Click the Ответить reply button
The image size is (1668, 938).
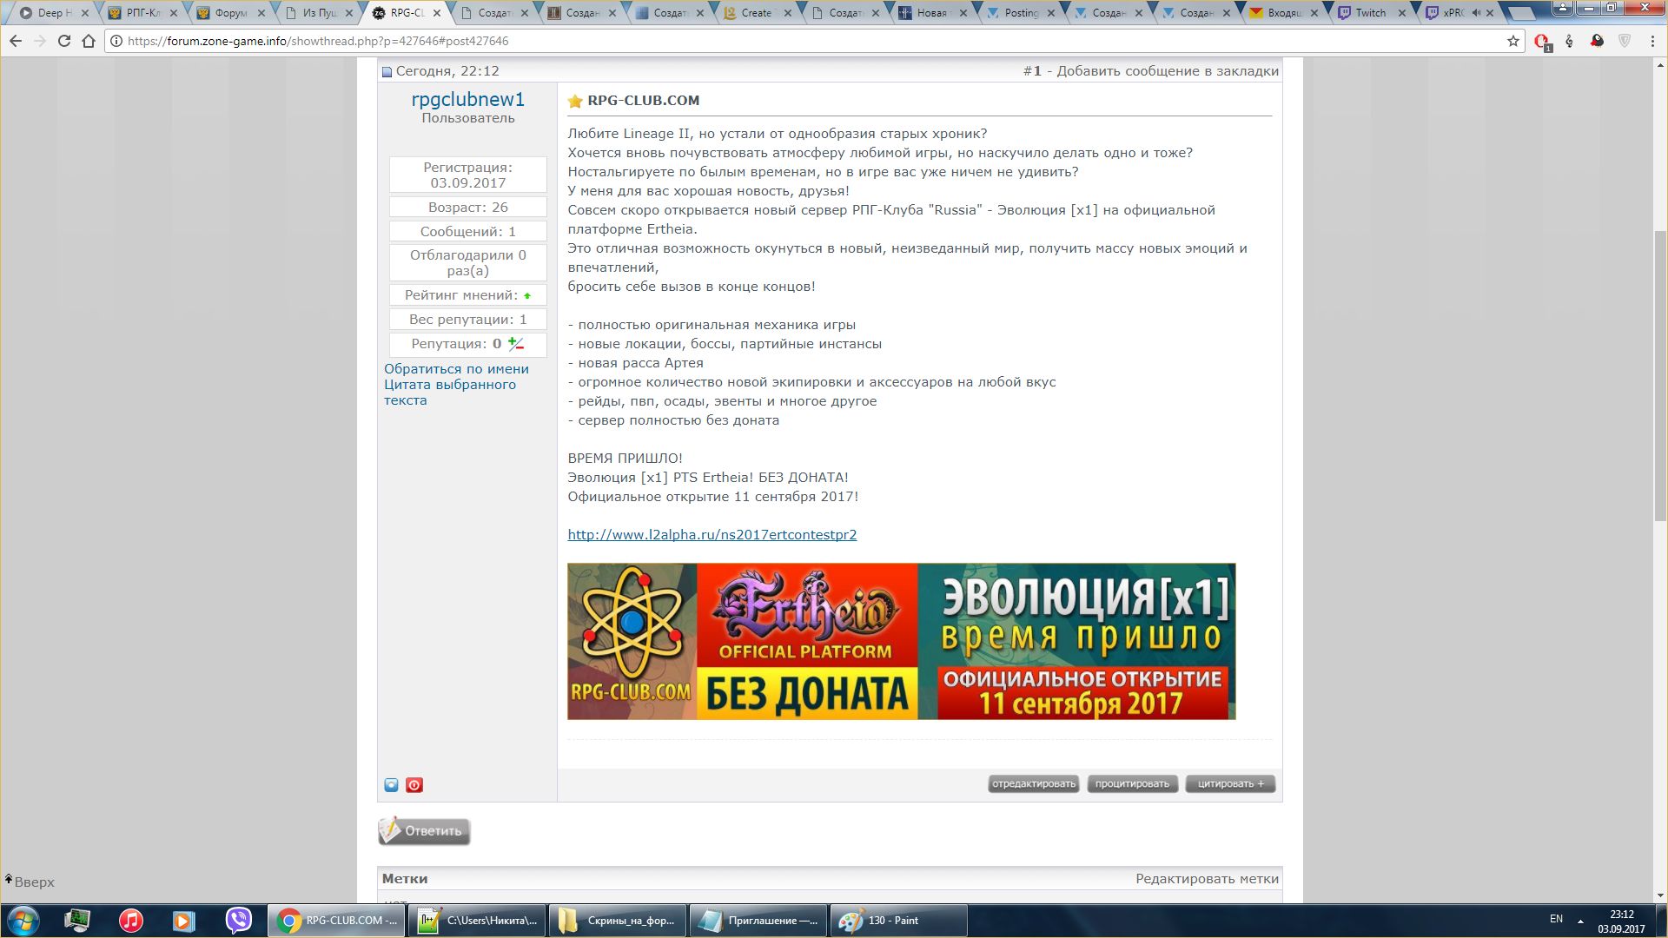tap(424, 831)
